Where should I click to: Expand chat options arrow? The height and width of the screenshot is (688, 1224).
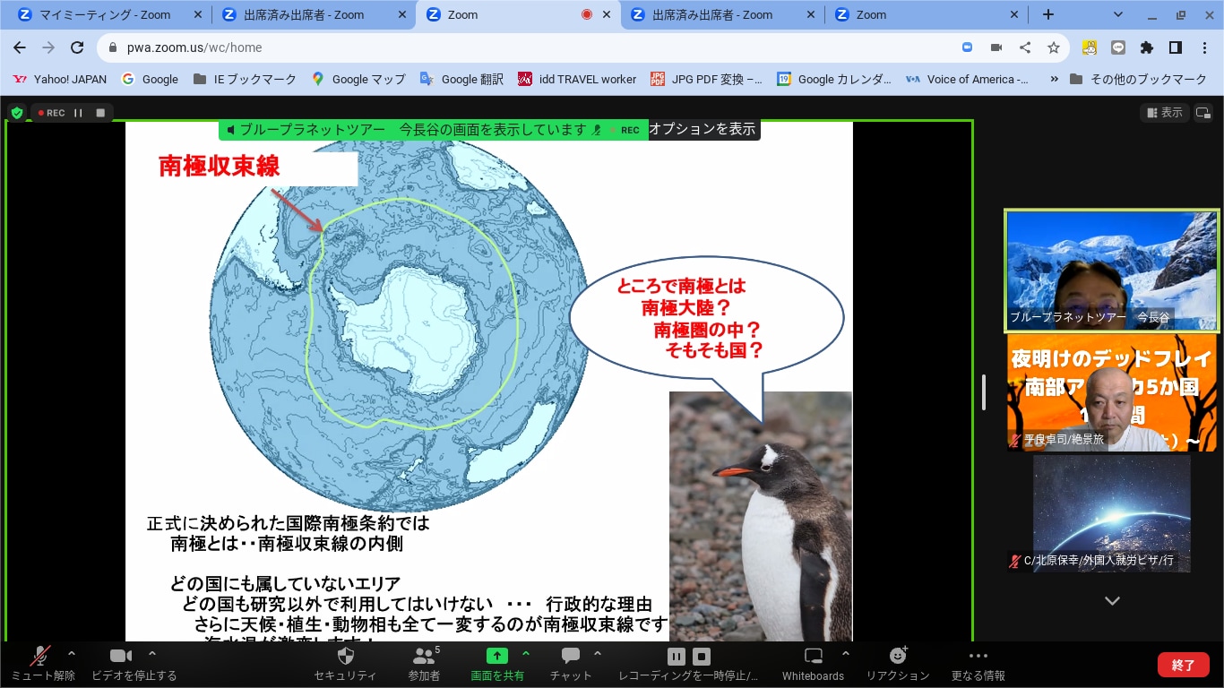pos(598,654)
